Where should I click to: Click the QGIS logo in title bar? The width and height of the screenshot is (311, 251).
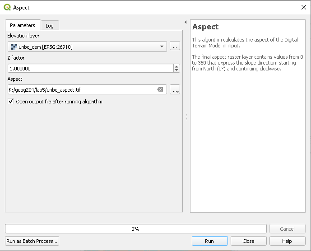point(7,7)
